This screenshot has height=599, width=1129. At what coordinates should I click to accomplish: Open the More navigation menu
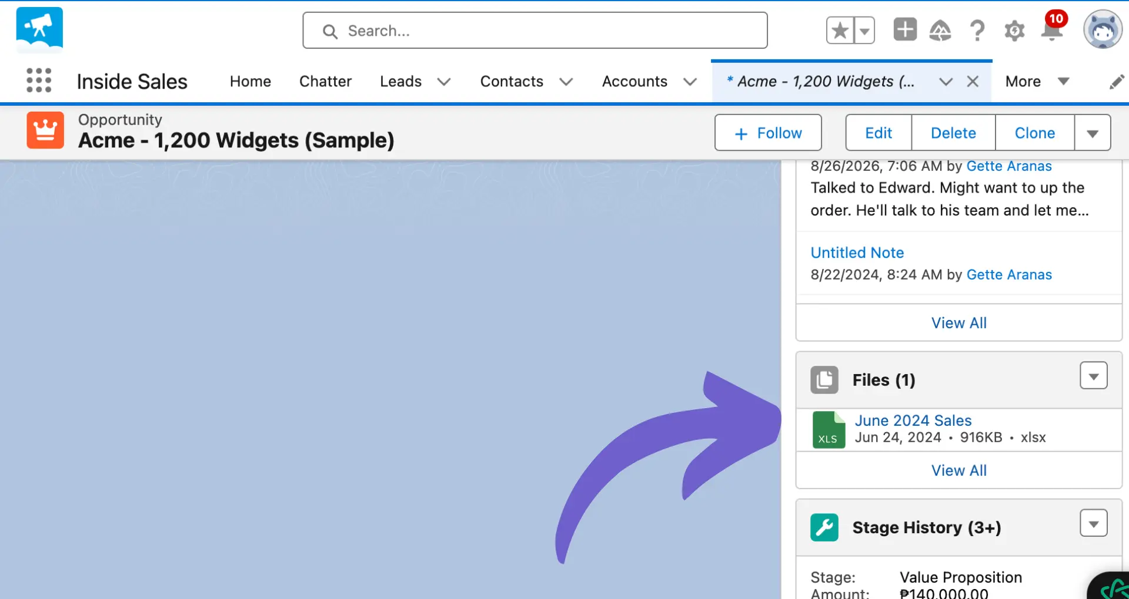click(1037, 82)
